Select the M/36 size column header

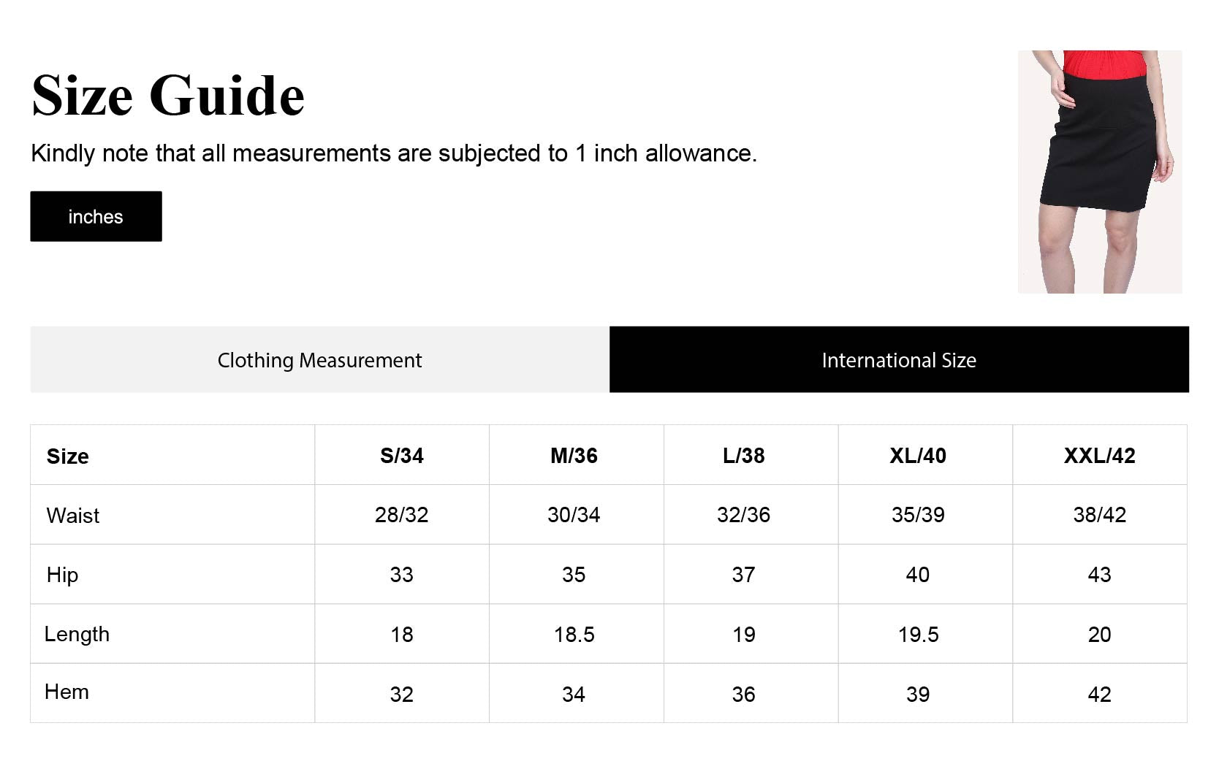[x=574, y=455]
